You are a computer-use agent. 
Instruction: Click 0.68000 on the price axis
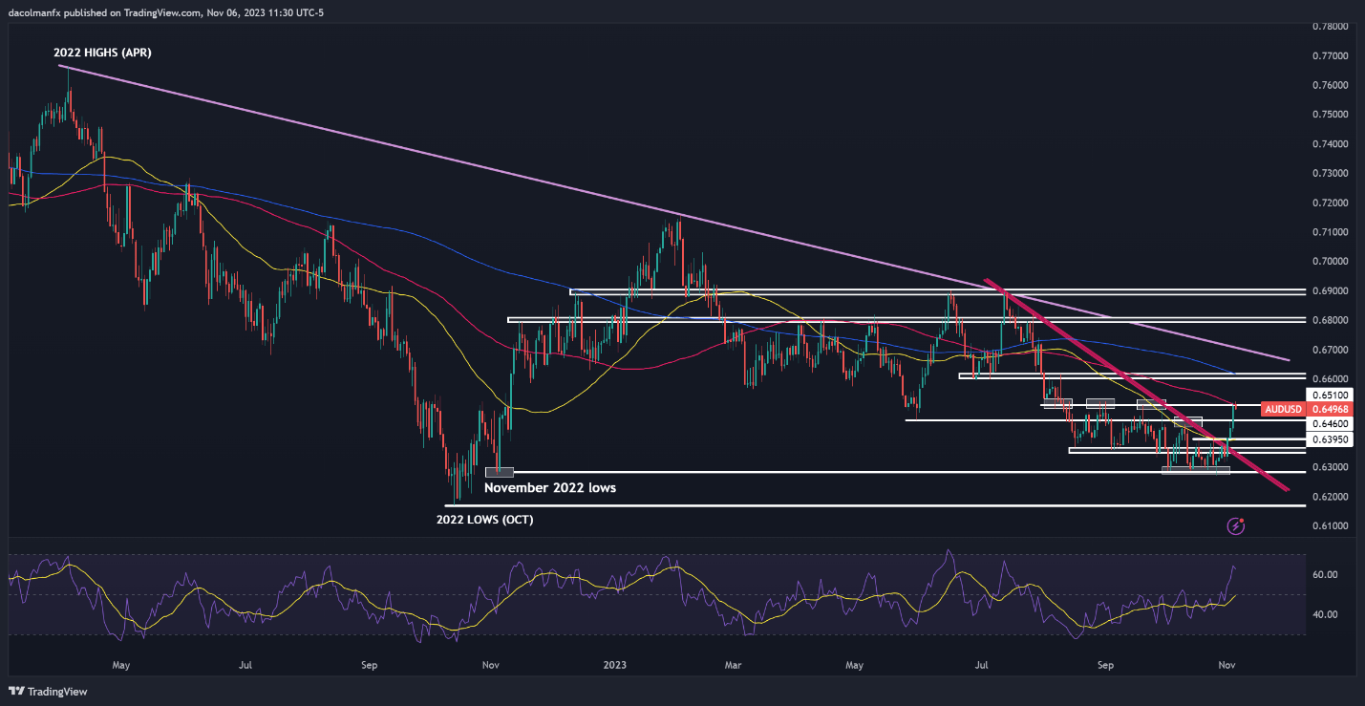click(1331, 320)
